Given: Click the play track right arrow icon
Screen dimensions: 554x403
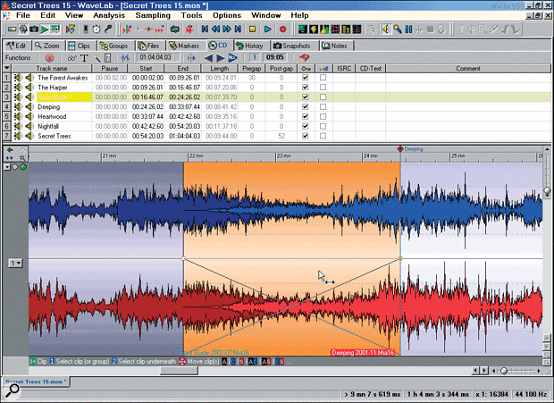Looking at the screenshot, I should tap(221, 57).
